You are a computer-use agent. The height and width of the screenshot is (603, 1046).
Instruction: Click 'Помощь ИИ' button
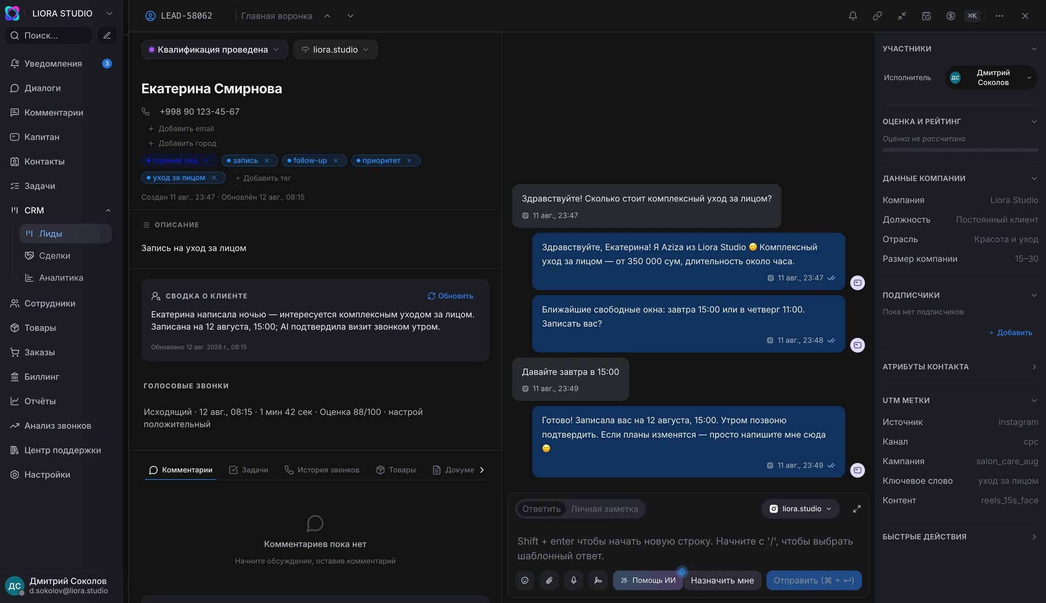pyautogui.click(x=648, y=580)
